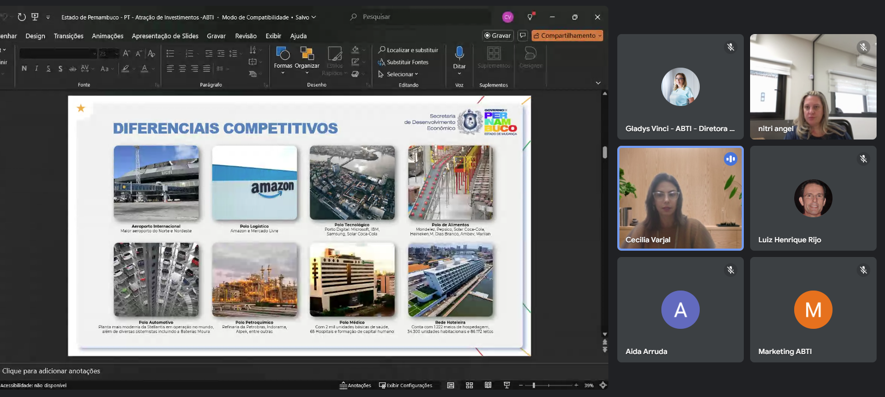
Task: Start slideshow from status bar icon
Action: (507, 385)
